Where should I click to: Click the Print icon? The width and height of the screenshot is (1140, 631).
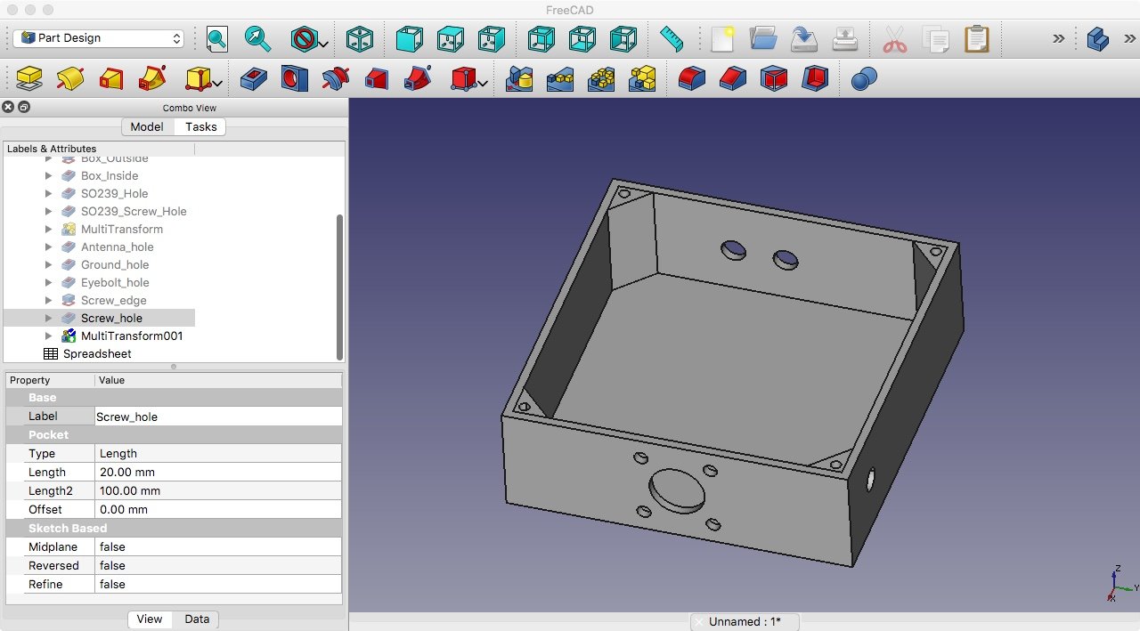point(845,38)
